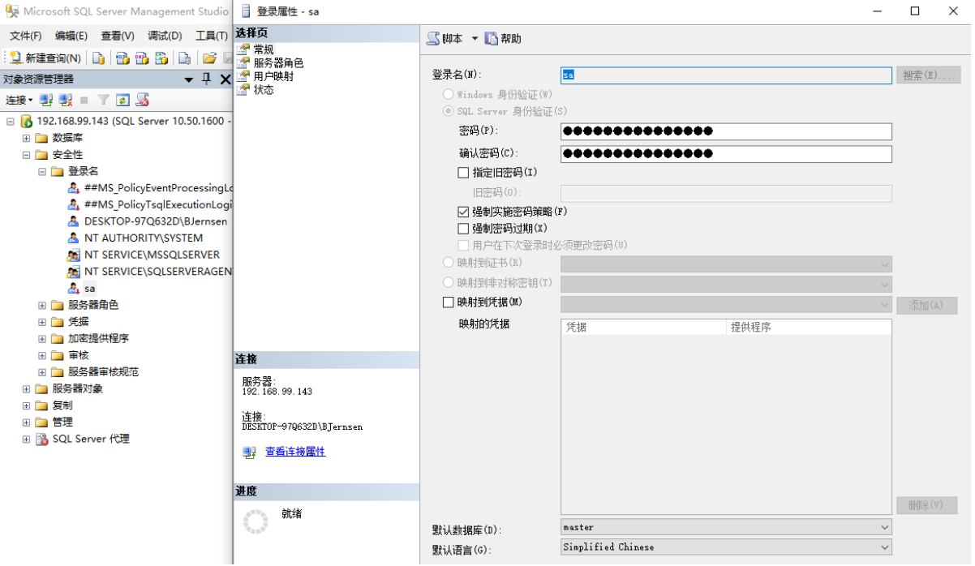Open the 默认数据库 master dropdown
The width and height of the screenshot is (975, 566).
click(726, 528)
